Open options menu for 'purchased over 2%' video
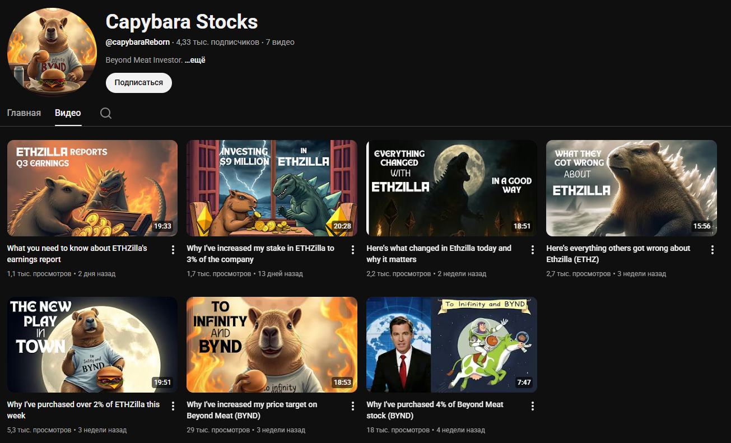Screen dimensions: 731x443 pos(173,406)
